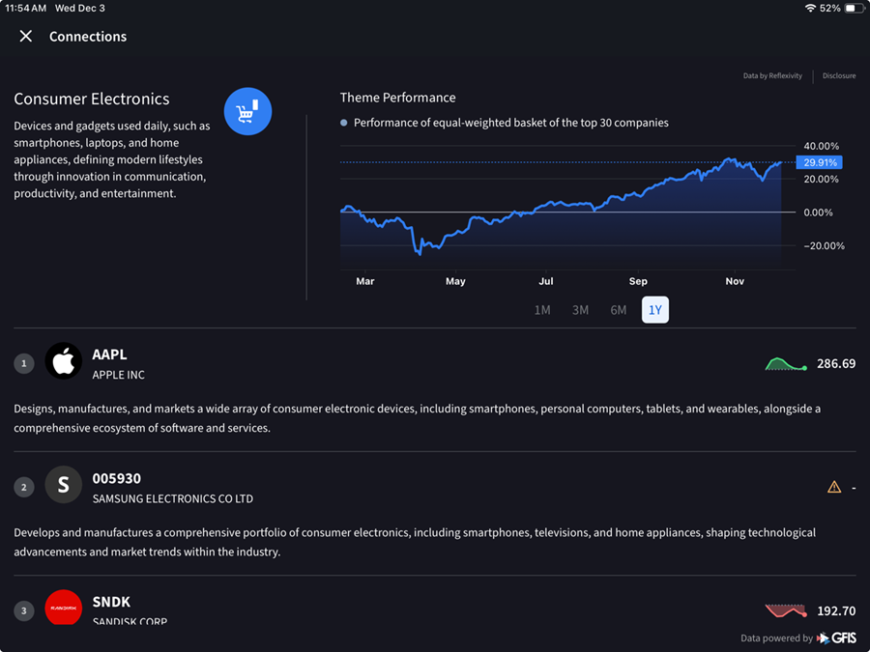
Task: Select the 1Y range tab
Action: (654, 309)
